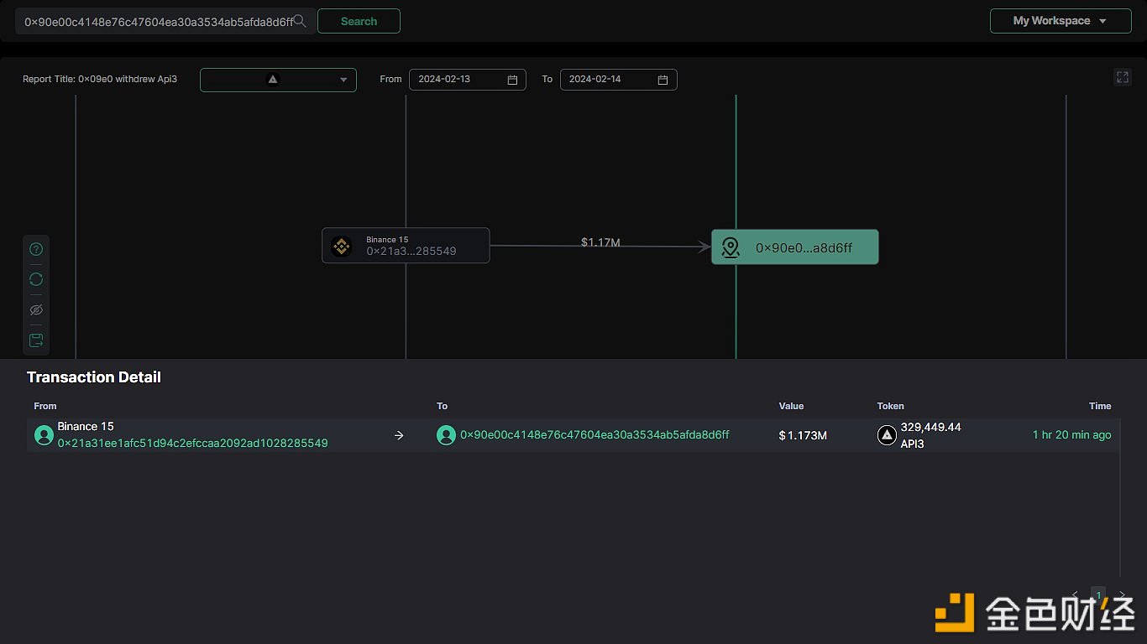1147x644 pixels.
Task: Click the Binance 15 label in the transaction row
Action: (x=86, y=426)
